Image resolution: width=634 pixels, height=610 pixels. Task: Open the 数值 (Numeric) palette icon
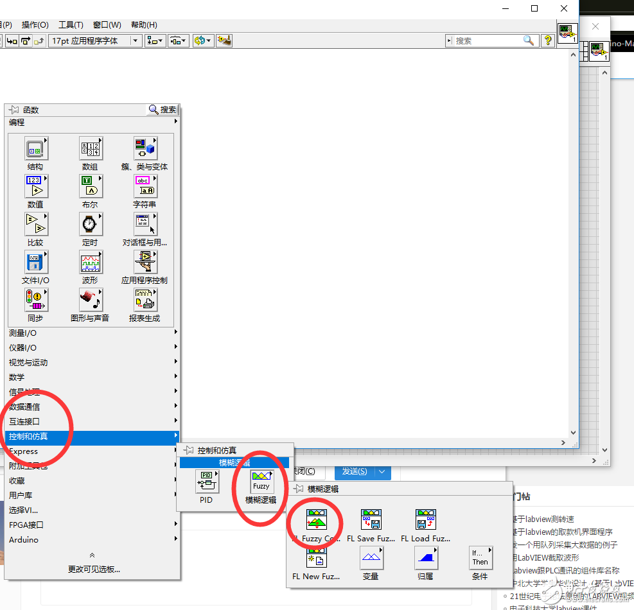click(x=36, y=186)
